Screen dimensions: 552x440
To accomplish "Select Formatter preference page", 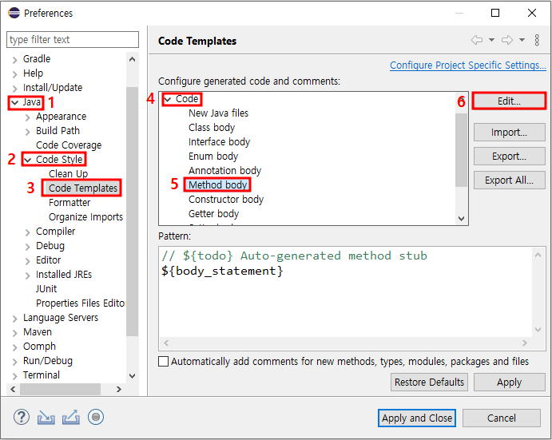I will [x=69, y=202].
